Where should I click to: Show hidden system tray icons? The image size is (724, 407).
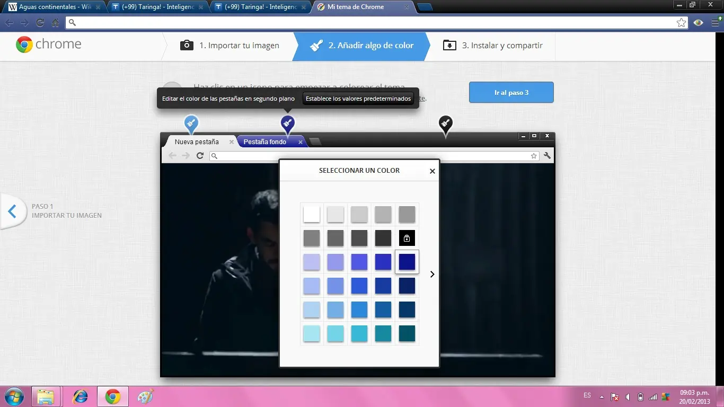(602, 397)
